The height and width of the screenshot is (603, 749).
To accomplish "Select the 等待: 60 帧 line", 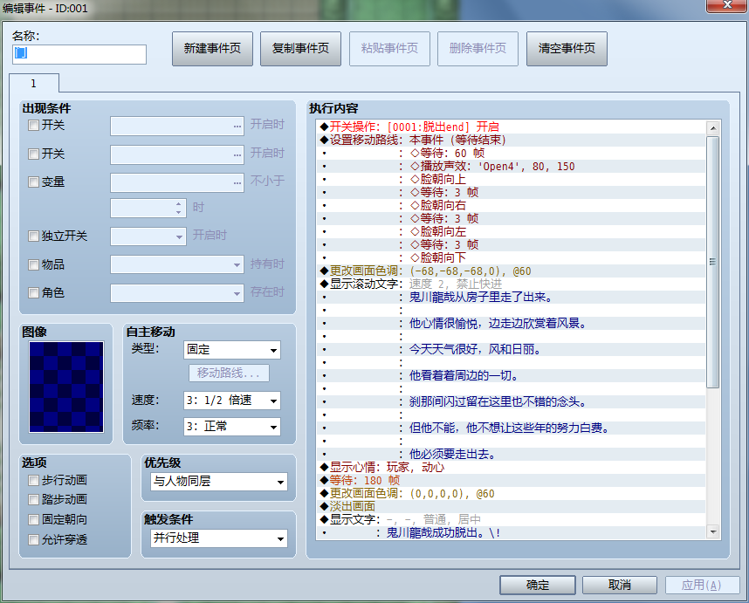I will (x=511, y=153).
